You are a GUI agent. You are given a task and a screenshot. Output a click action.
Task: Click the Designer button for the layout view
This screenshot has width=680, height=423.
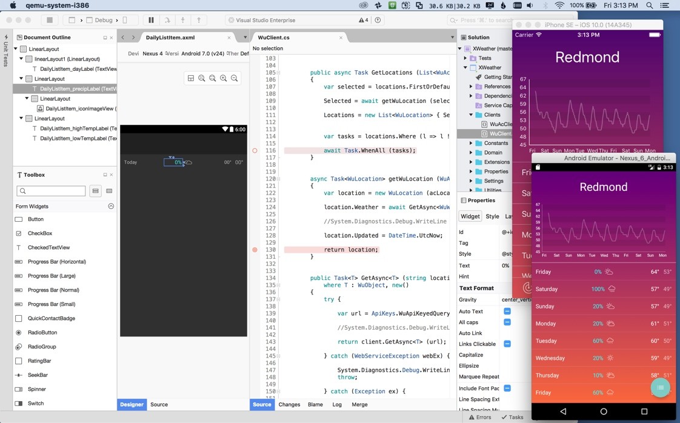point(132,404)
